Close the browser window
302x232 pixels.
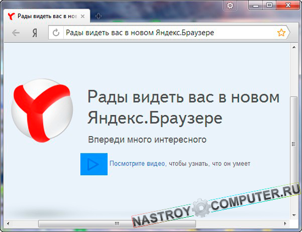[288, 5]
